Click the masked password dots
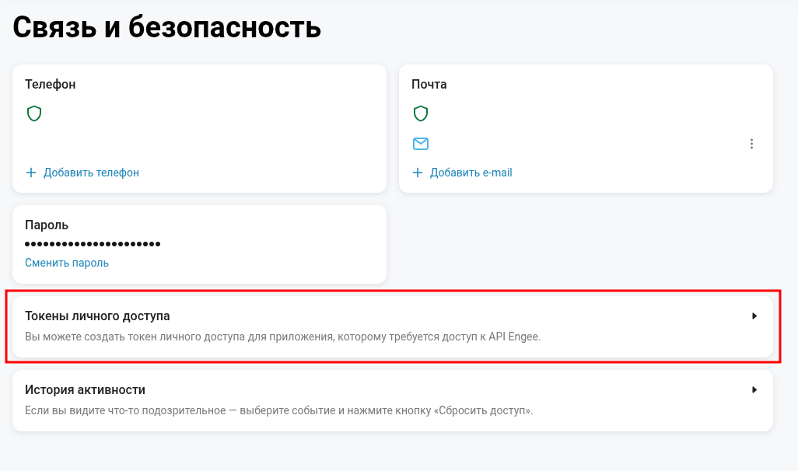 pos(93,244)
